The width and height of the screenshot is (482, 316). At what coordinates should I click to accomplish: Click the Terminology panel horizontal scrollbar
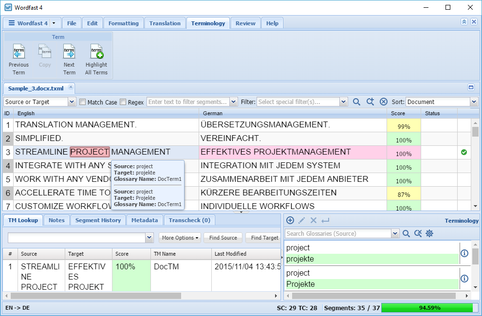tap(374, 296)
